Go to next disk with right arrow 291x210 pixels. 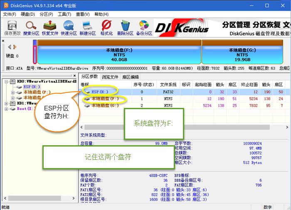15,47
